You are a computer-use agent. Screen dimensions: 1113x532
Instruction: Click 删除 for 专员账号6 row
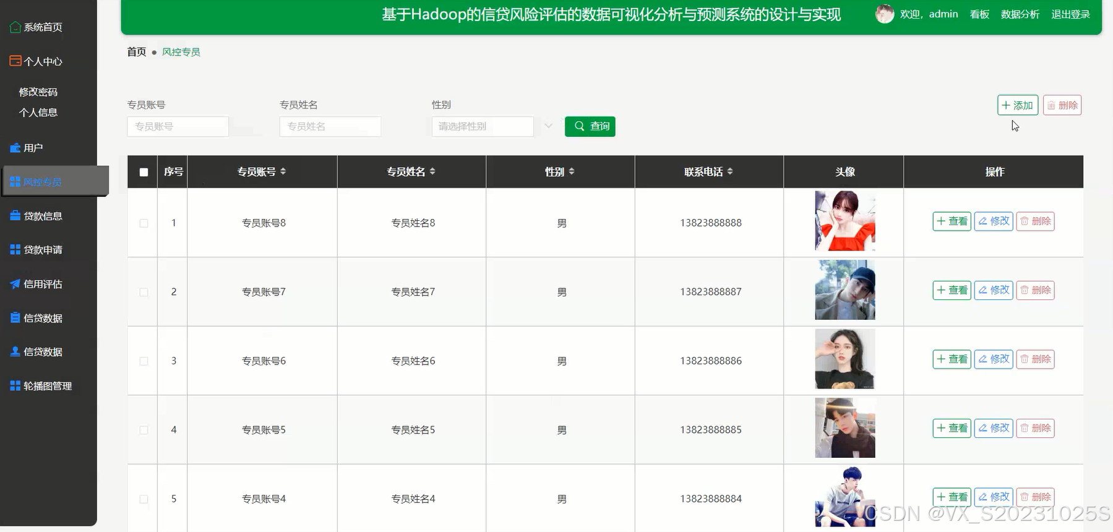pos(1036,359)
